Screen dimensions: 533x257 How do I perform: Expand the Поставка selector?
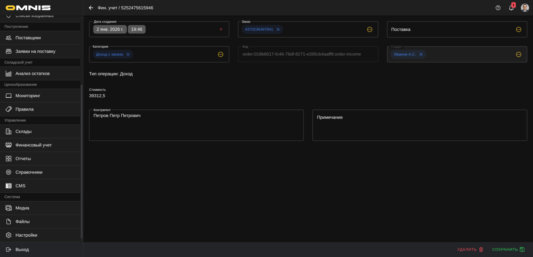point(518,30)
